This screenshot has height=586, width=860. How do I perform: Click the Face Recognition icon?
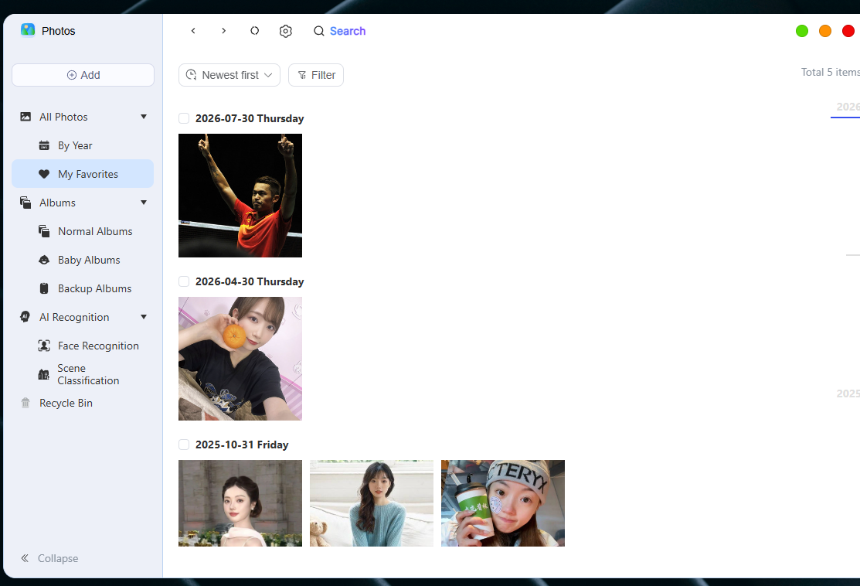click(44, 346)
